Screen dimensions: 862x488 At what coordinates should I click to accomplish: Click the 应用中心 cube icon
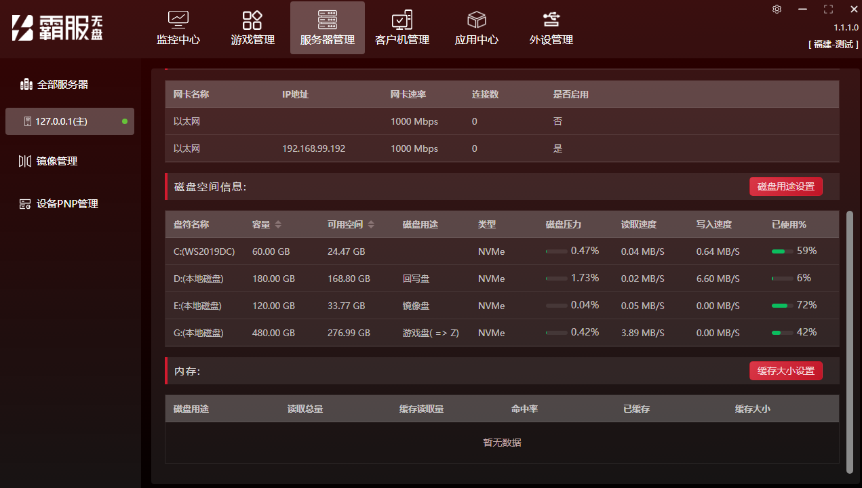(477, 19)
